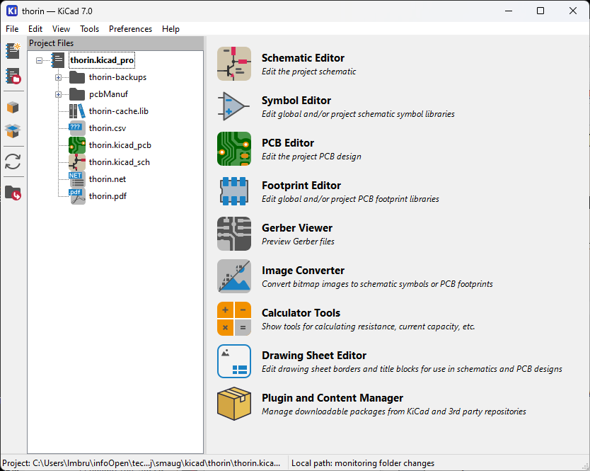Collapse the thorin.kicad_pro tree node
Screen dimensions: 590x471
click(39, 60)
